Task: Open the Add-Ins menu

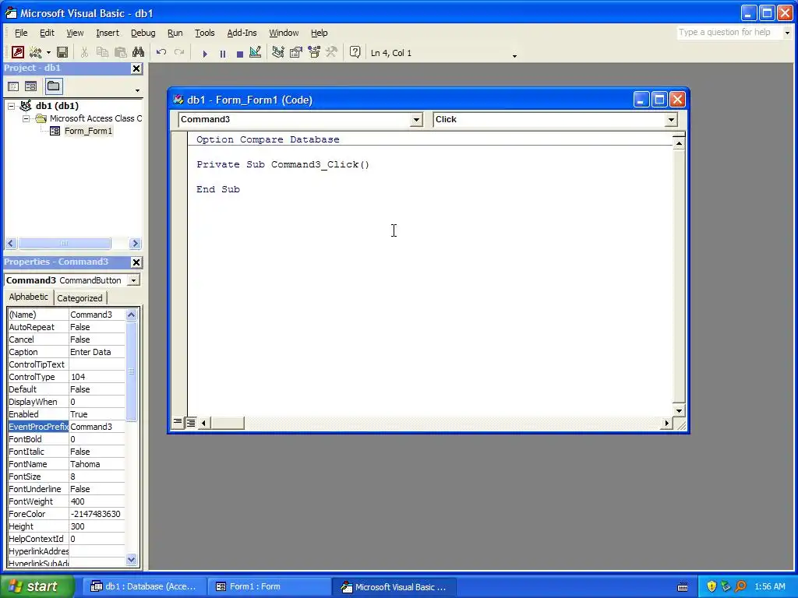Action: [242, 33]
